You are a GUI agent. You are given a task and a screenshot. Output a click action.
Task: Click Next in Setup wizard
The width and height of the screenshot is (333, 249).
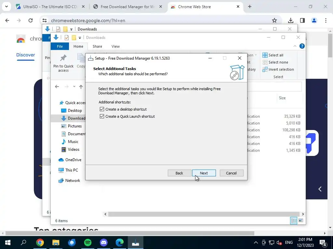[x=204, y=173]
